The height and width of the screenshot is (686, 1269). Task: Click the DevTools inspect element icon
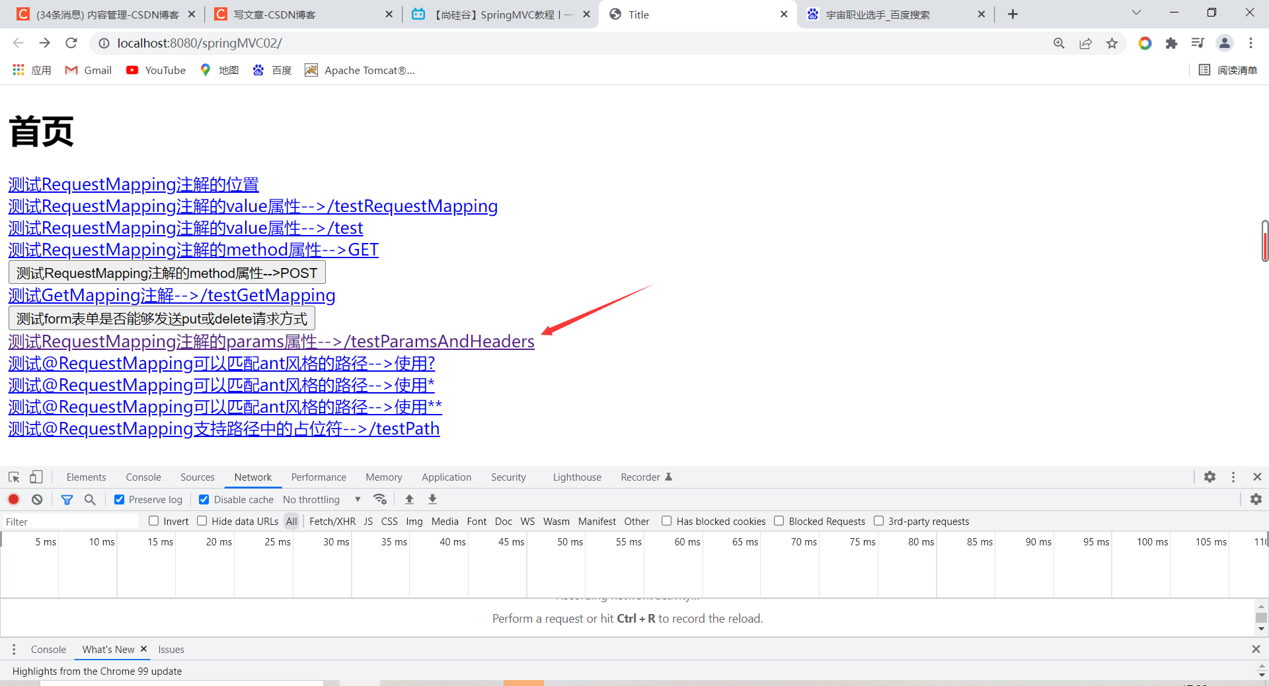point(14,477)
